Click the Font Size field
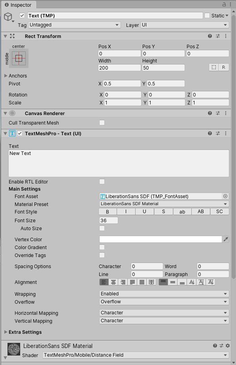This screenshot has height=365, width=236. [x=108, y=220]
